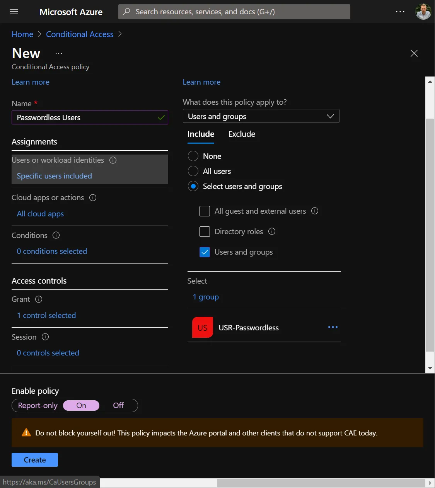Go to Conditional Access breadcrumb

coord(80,34)
